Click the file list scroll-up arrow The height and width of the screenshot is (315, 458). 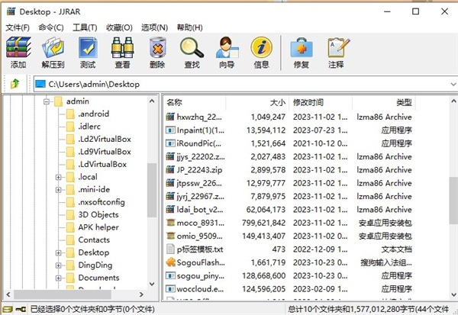click(x=453, y=101)
